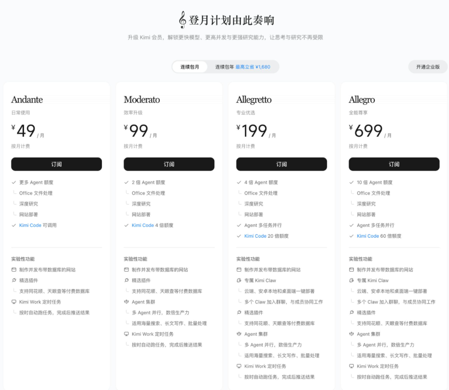The image size is (449, 390).
Task: Open Kimi Code link in Andante card
Action: pyautogui.click(x=30, y=226)
